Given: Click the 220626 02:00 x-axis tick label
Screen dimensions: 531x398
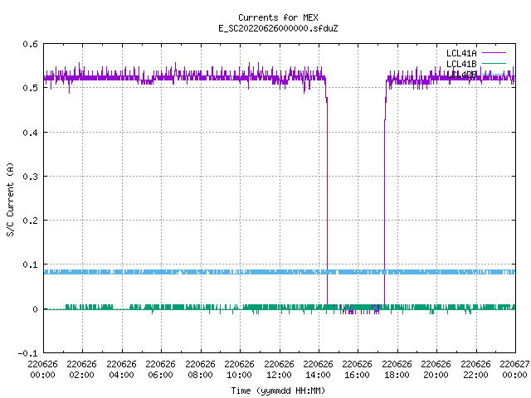Looking at the screenshot, I should pos(81,370).
